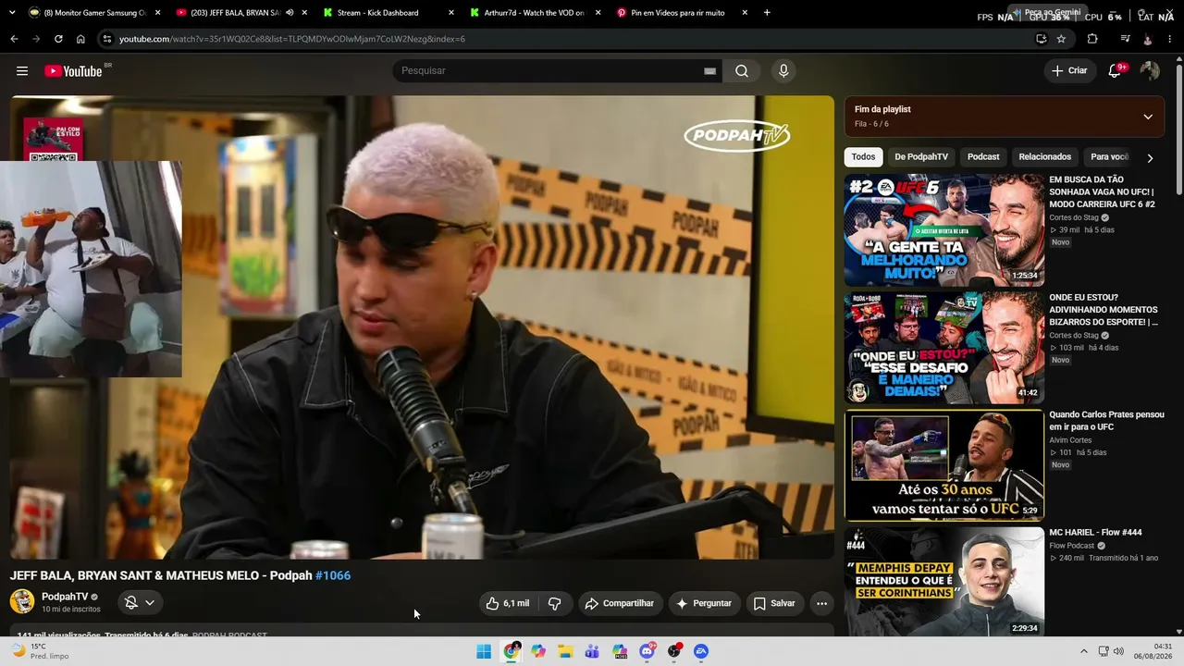Go back to the previous page
The image size is (1184, 666).
click(14, 39)
